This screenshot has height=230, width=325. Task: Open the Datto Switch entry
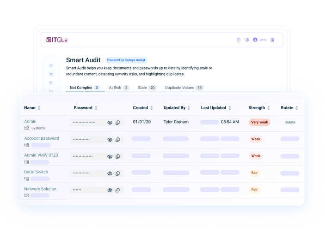(36, 172)
